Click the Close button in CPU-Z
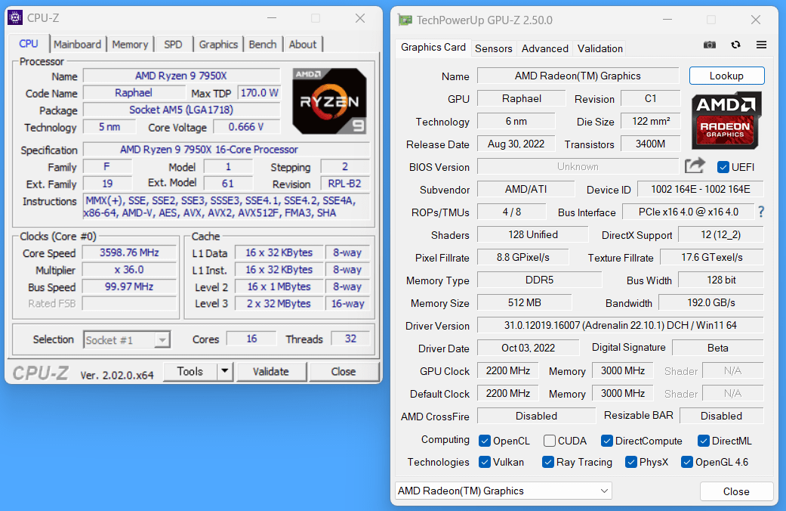Screen dimensions: 786x511 [x=344, y=371]
